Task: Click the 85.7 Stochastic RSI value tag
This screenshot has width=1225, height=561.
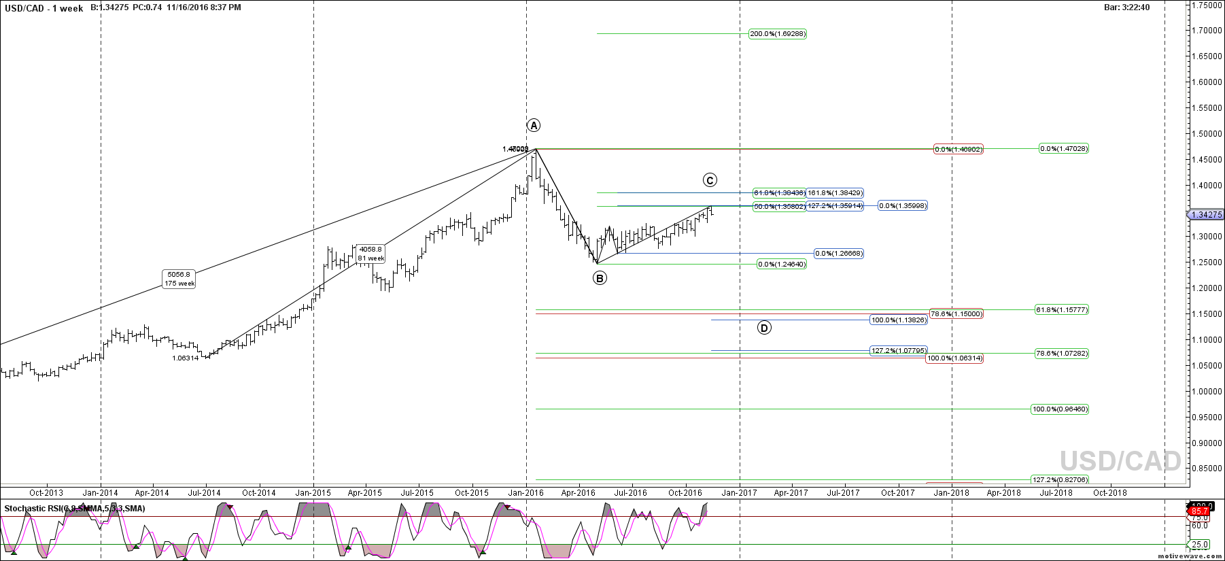Action: click(1200, 511)
